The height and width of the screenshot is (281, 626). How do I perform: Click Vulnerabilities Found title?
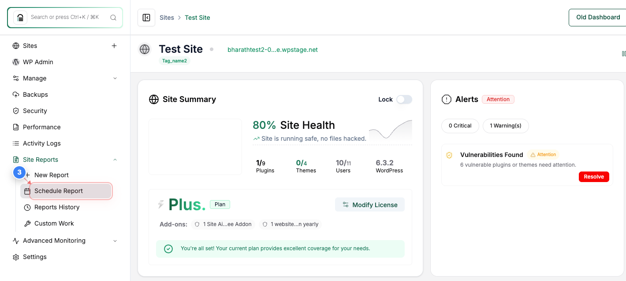492,155
